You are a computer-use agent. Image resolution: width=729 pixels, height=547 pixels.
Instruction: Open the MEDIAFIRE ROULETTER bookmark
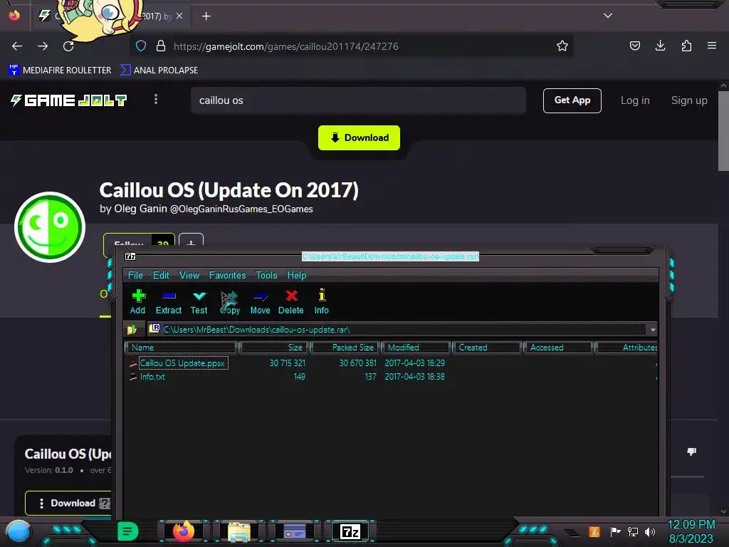tap(60, 71)
